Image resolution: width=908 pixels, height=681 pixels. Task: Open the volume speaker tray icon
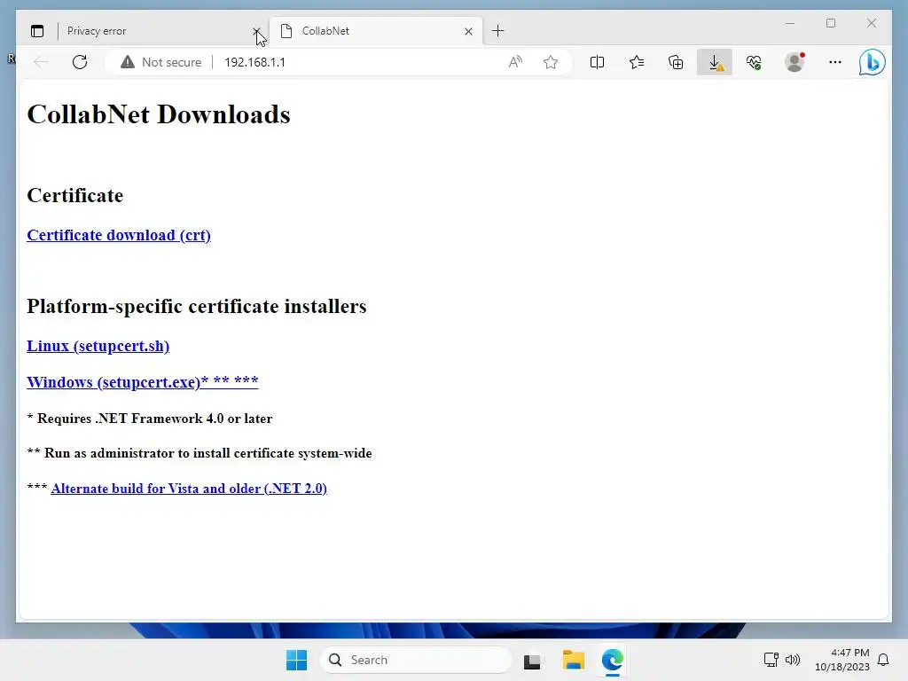point(792,660)
